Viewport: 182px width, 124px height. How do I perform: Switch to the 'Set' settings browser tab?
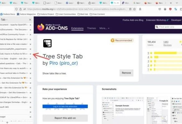point(81,3)
